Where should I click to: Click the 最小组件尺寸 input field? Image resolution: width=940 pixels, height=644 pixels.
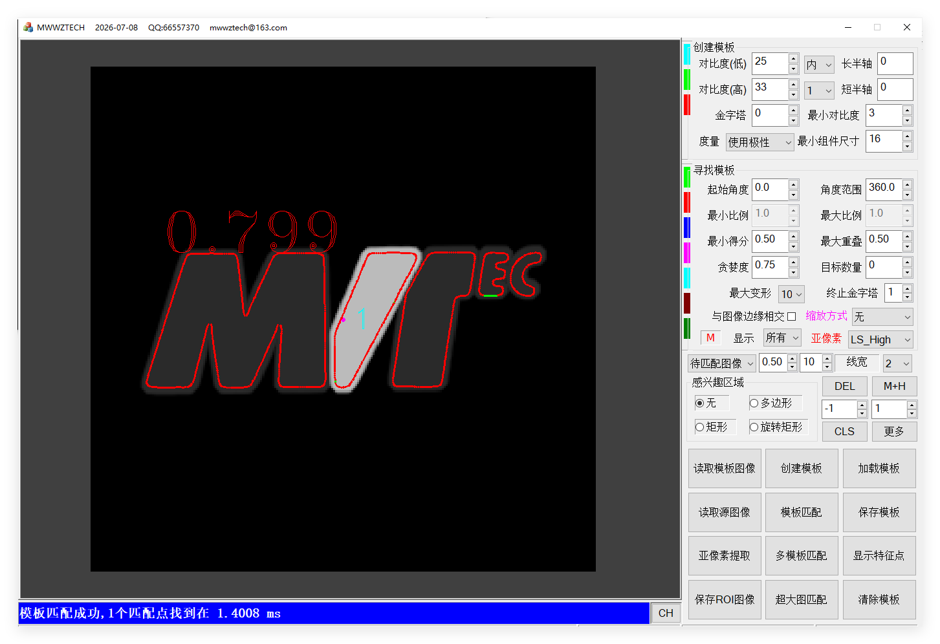click(884, 141)
